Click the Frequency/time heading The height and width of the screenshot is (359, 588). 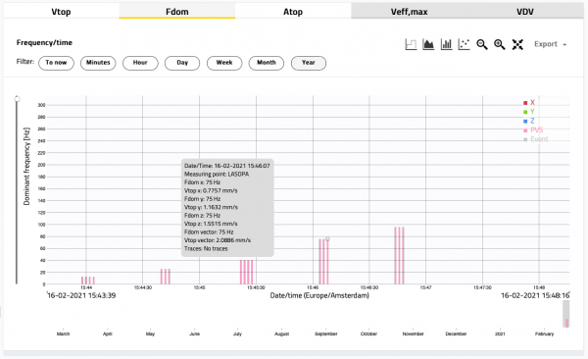[44, 43]
